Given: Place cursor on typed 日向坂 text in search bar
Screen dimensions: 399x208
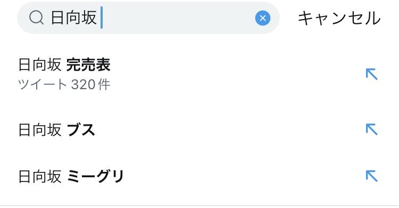Looking at the screenshot, I should pos(74,18).
